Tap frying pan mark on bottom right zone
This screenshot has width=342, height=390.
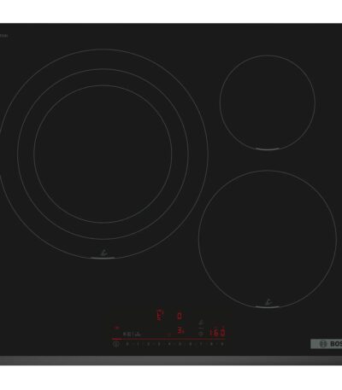point(268,302)
